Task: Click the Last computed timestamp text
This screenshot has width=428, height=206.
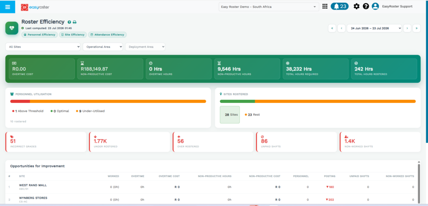Action: [48, 28]
